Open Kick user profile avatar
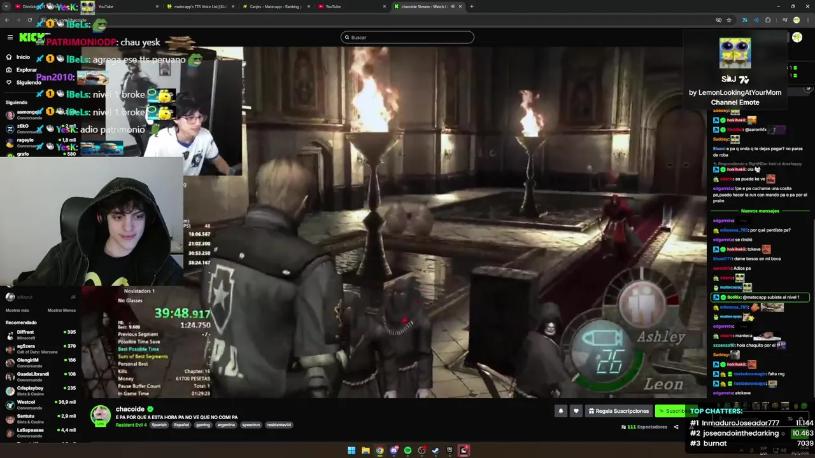Screen dimensions: 815x458 click(x=797, y=38)
